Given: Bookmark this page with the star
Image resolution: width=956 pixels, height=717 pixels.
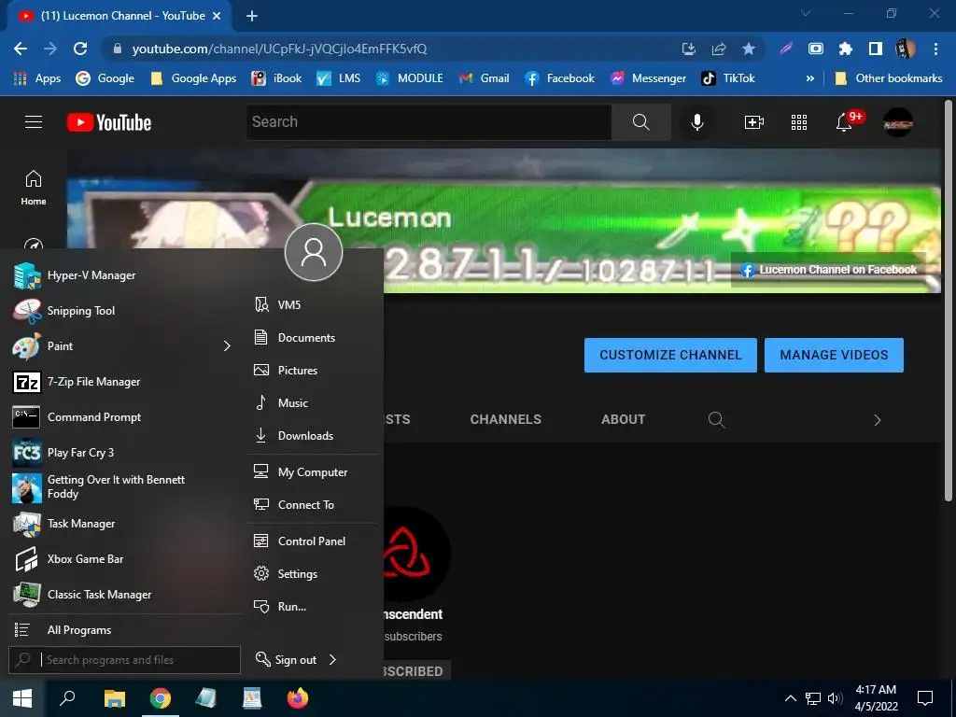Looking at the screenshot, I should (x=749, y=49).
